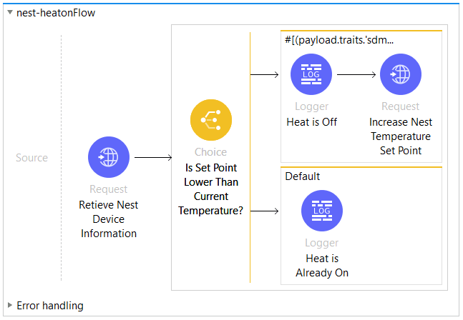Click 'Increase Nest Temperature Set Point' label
Screen dimensions: 463x320
(x=401, y=136)
